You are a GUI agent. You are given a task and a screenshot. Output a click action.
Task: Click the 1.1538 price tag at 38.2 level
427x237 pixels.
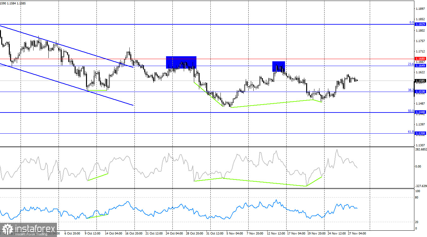(420, 92)
